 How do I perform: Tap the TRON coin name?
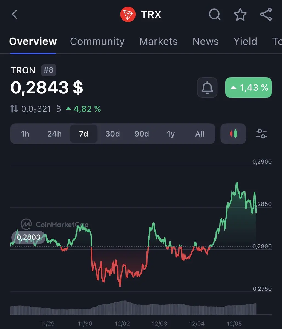click(23, 70)
